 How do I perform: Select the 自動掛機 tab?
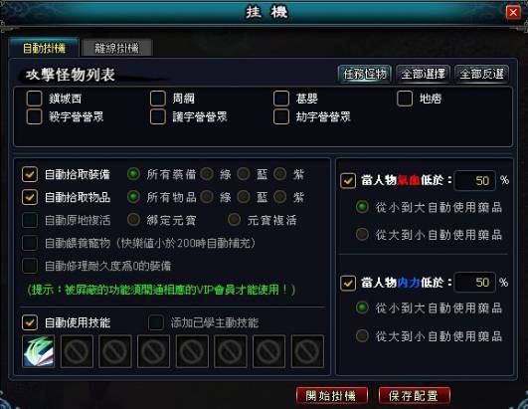coord(44,48)
